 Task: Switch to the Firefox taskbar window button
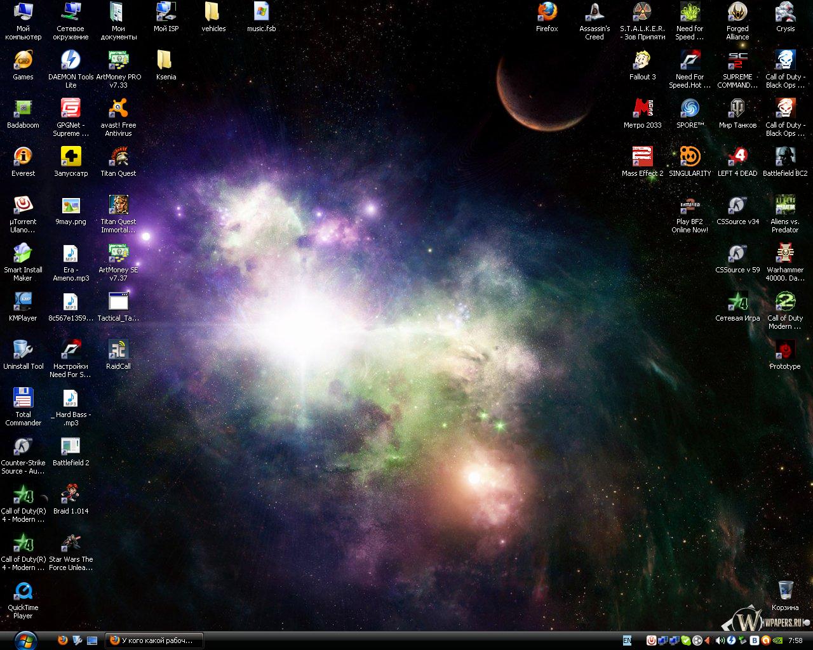click(x=156, y=640)
